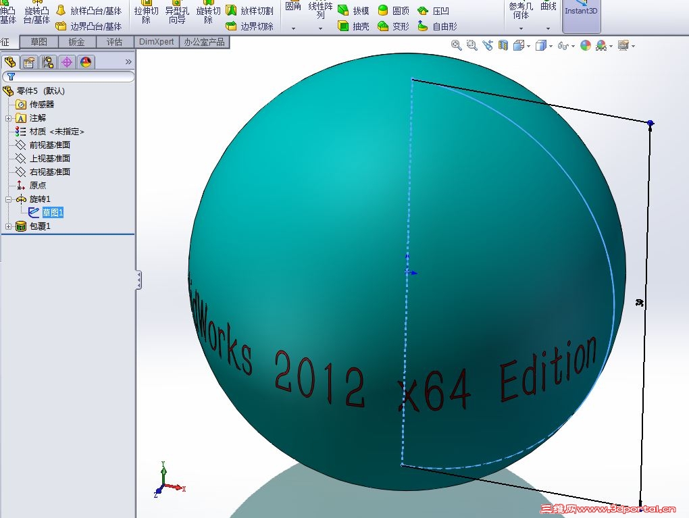Open the PropertyManager tab
689x518 pixels.
click(x=29, y=62)
